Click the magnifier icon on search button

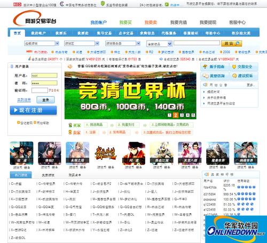[x=238, y=44]
